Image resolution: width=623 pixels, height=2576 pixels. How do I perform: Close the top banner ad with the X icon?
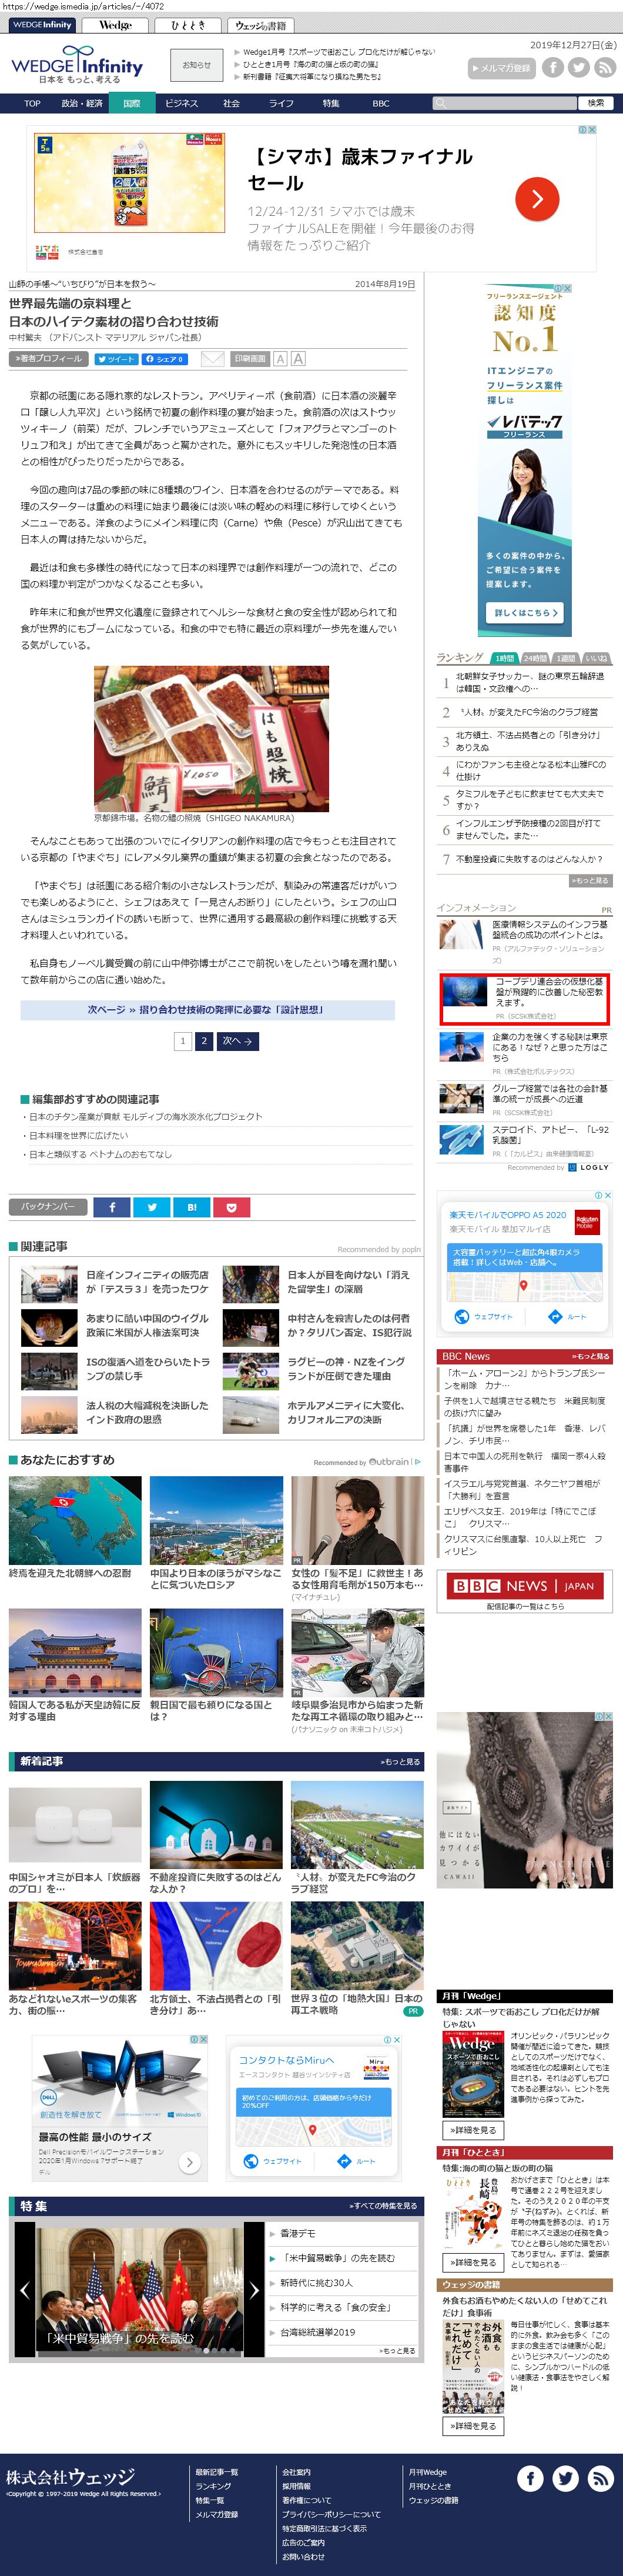[591, 130]
